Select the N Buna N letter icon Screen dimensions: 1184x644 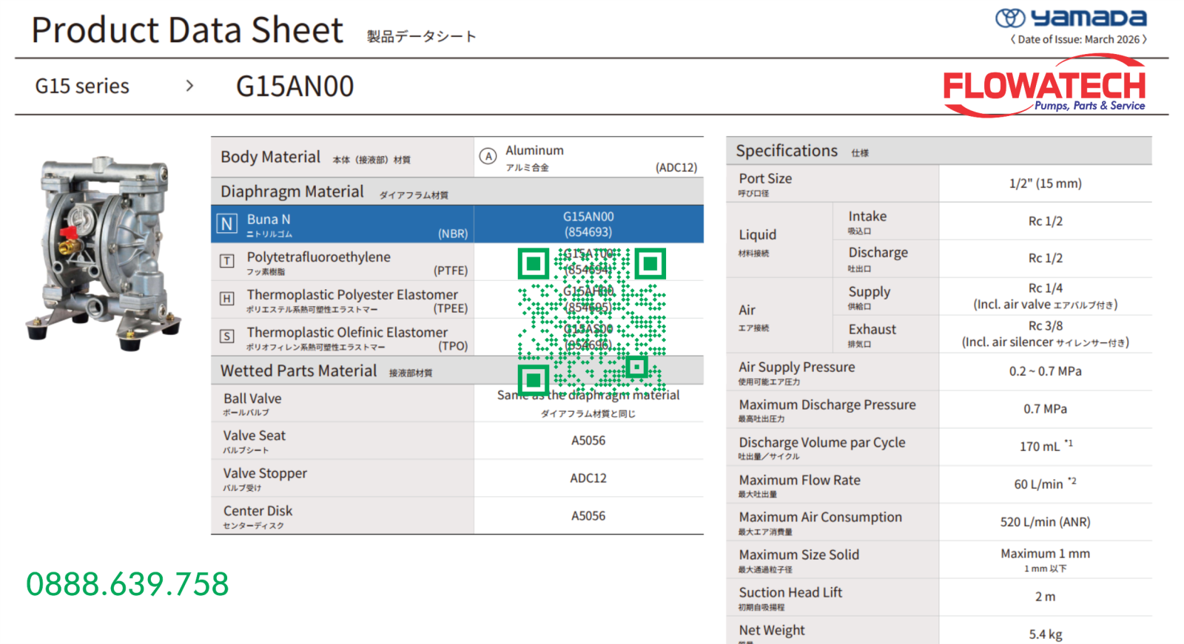click(227, 223)
